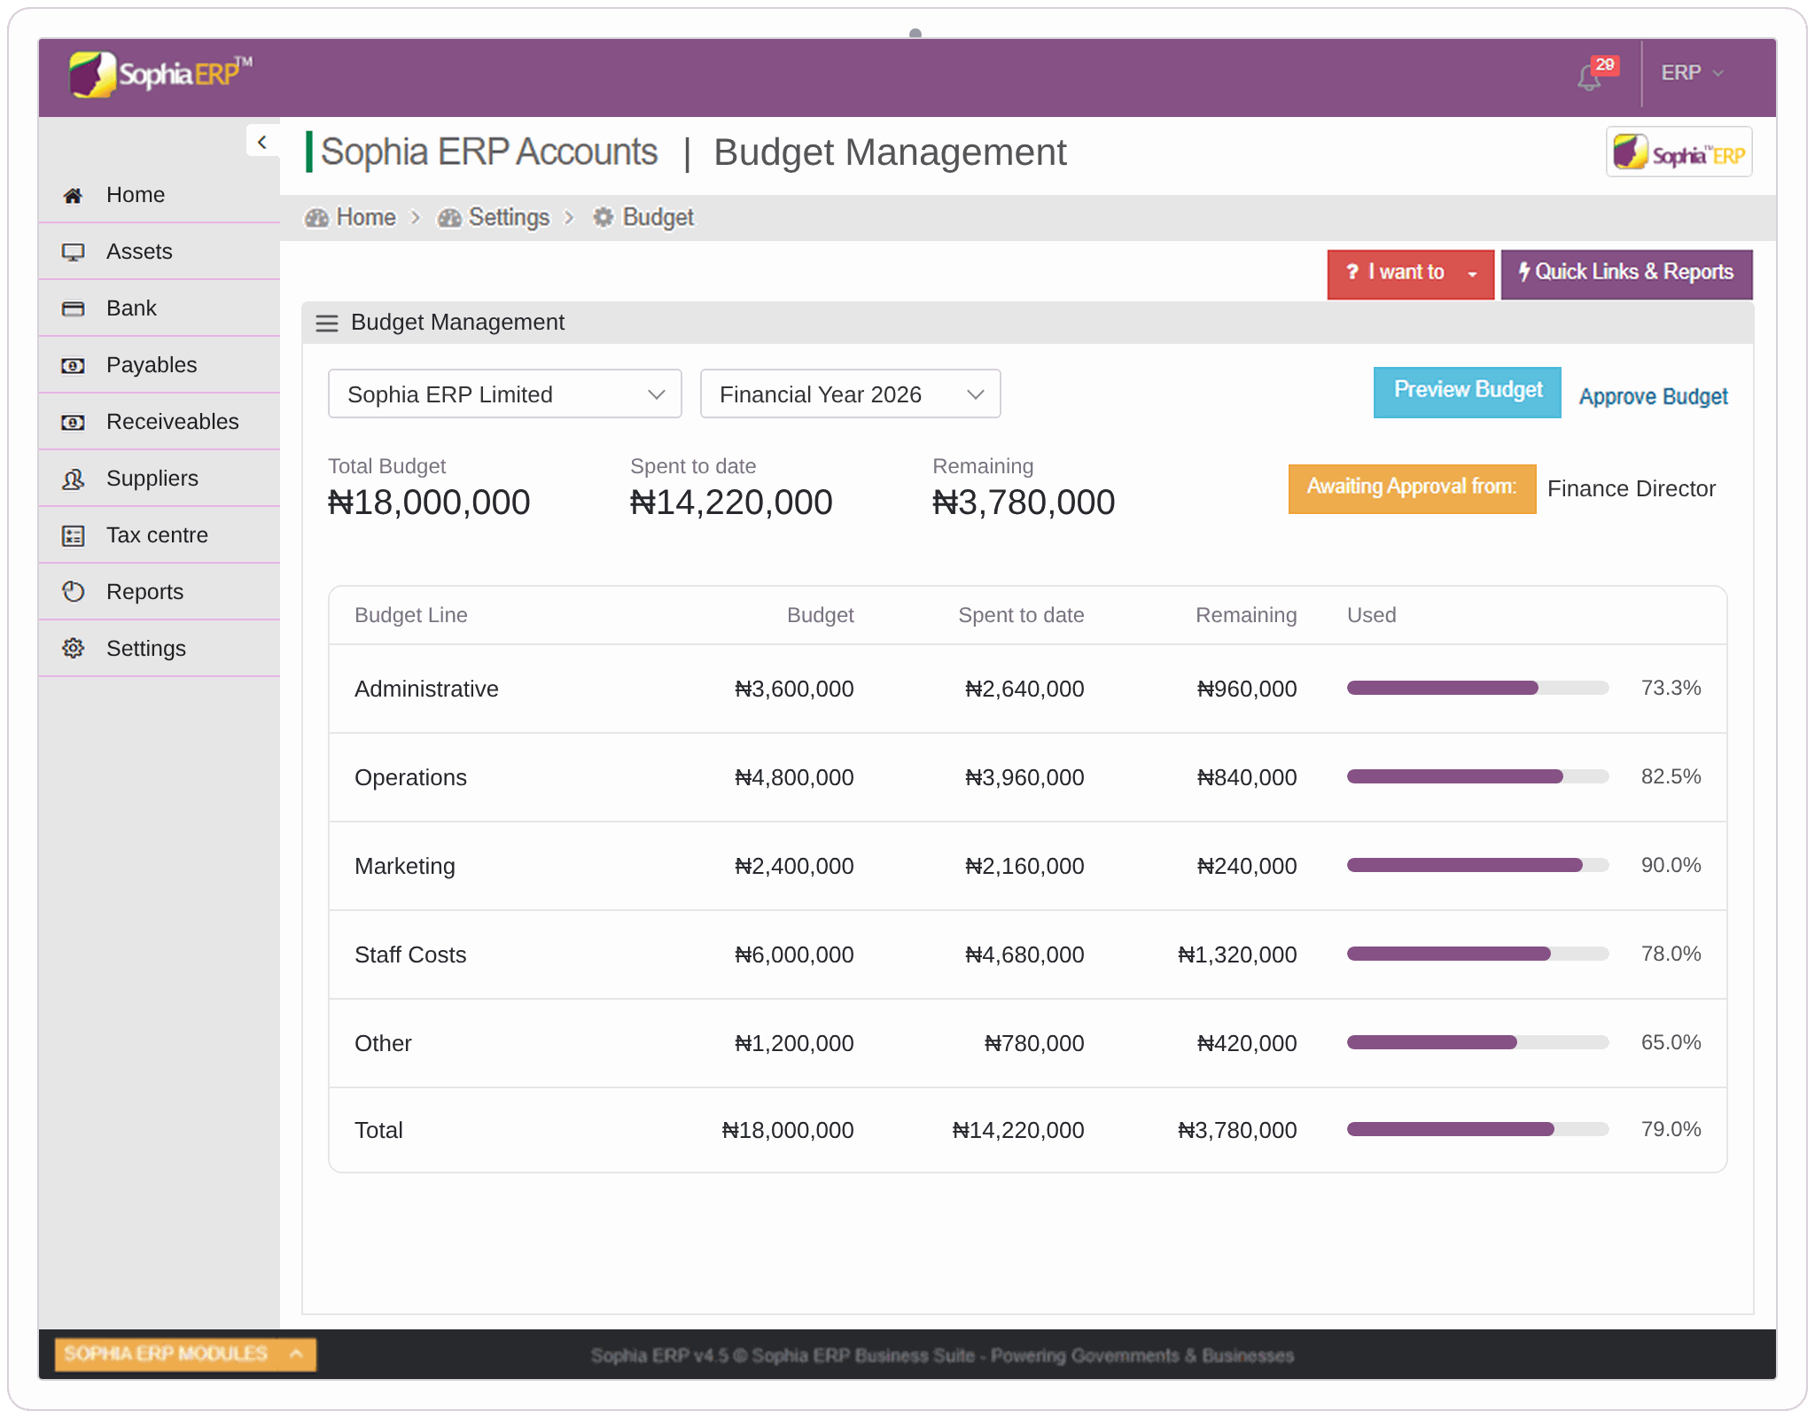This screenshot has width=1815, height=1418.
Task: Click the Preview Budget button
Action: (1467, 391)
